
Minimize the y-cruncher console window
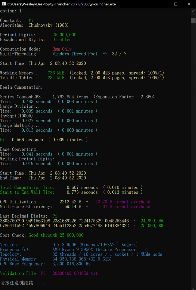(x=162, y=4)
